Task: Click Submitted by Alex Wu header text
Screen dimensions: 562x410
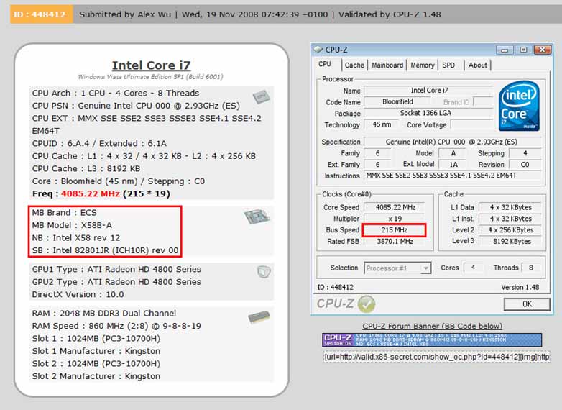Action: tap(125, 14)
